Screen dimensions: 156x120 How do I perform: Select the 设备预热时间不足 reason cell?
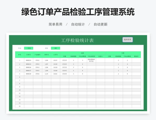pos(91,60)
